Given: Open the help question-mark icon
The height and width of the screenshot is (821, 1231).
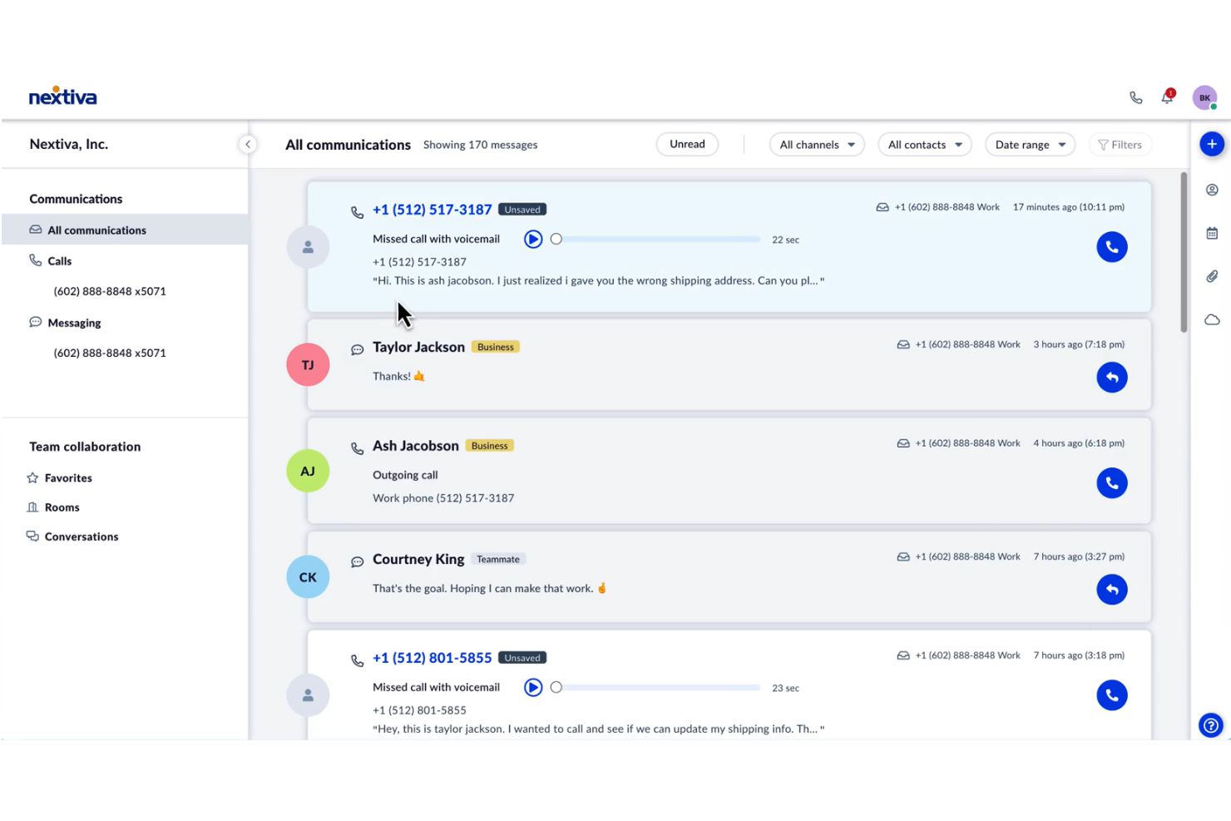Looking at the screenshot, I should (1210, 725).
